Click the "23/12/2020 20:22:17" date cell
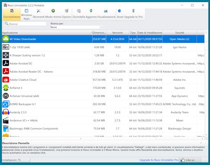 click(x=150, y=55)
